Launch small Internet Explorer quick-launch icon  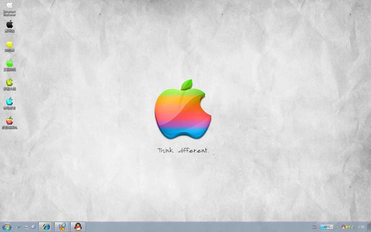(x=19, y=227)
